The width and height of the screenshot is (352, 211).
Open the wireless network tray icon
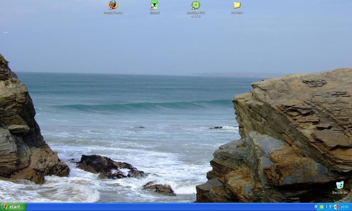click(x=331, y=207)
